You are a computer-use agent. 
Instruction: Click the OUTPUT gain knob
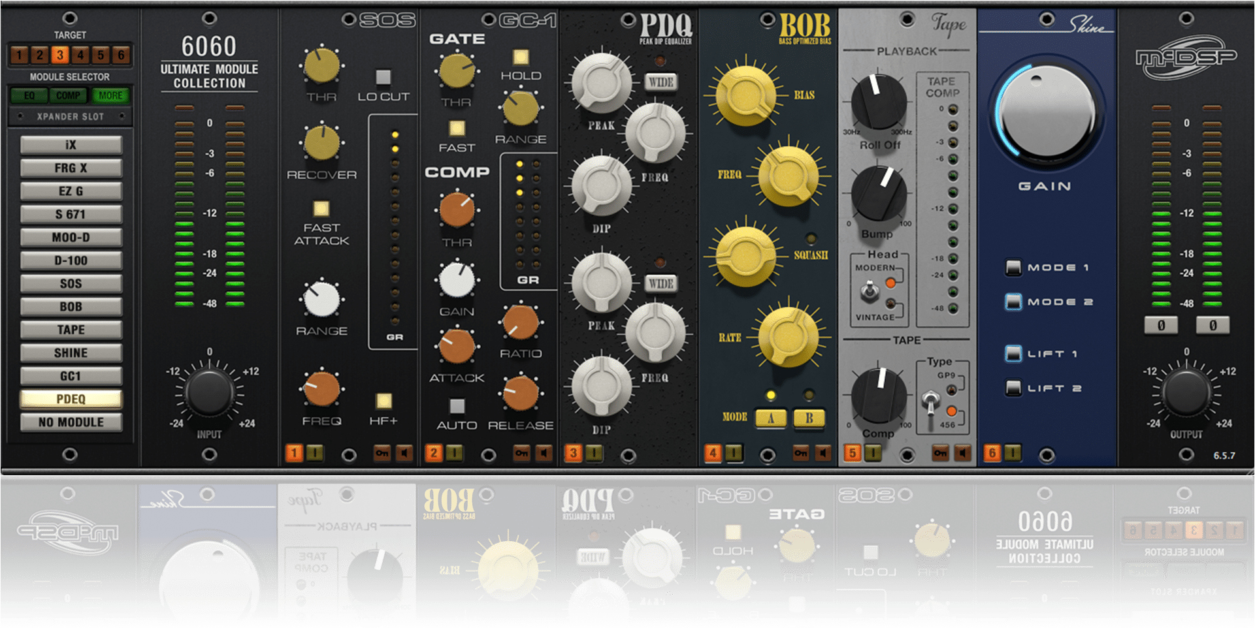click(x=1186, y=392)
